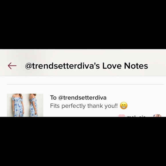Tap "Love Notes" in the header title

(x=125, y=66)
